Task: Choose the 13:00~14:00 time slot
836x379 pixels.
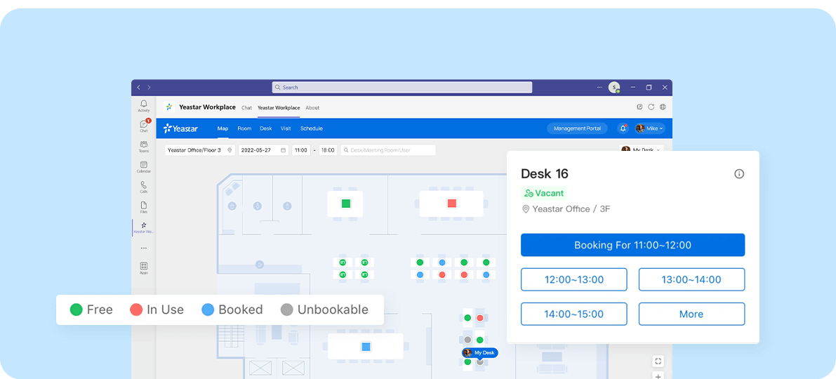Action: (691, 279)
